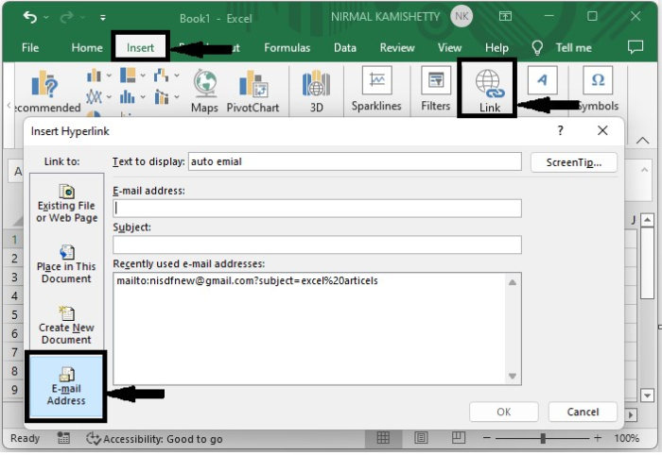This screenshot has width=662, height=455.
Task: Open the Undo history dropdown arrow
Action: click(x=46, y=18)
